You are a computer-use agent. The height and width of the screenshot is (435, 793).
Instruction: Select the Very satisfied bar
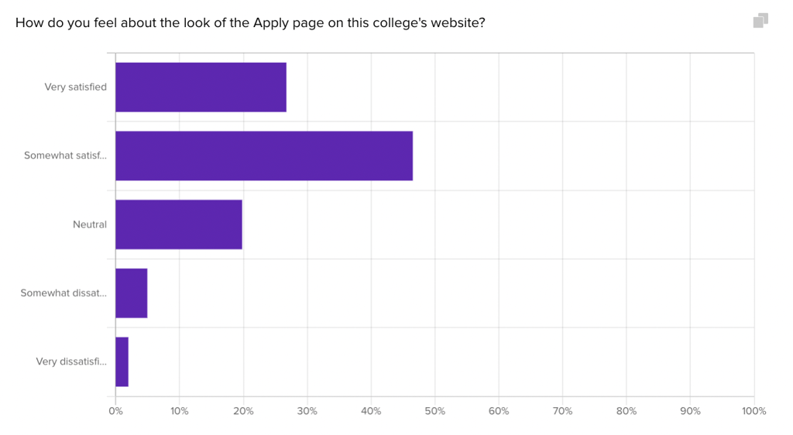point(201,87)
